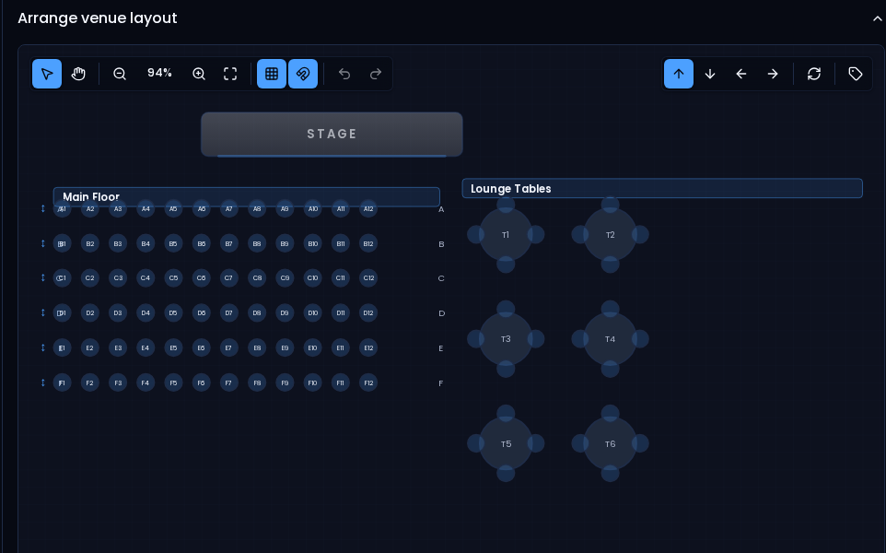Select seat B4
The image size is (886, 553).
pos(146,243)
